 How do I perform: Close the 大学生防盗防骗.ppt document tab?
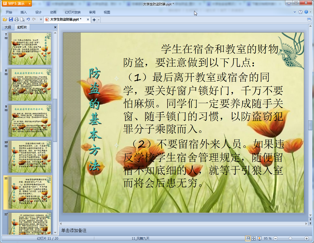[88, 19]
